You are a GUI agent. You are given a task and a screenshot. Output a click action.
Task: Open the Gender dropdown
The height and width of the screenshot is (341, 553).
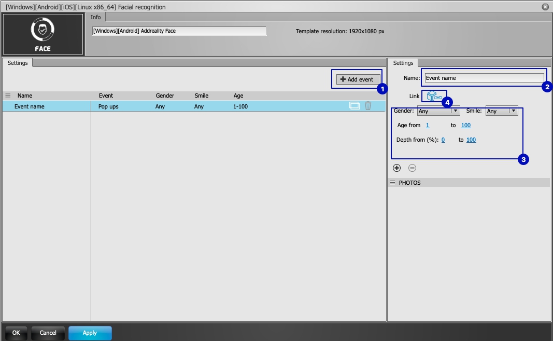pos(438,111)
